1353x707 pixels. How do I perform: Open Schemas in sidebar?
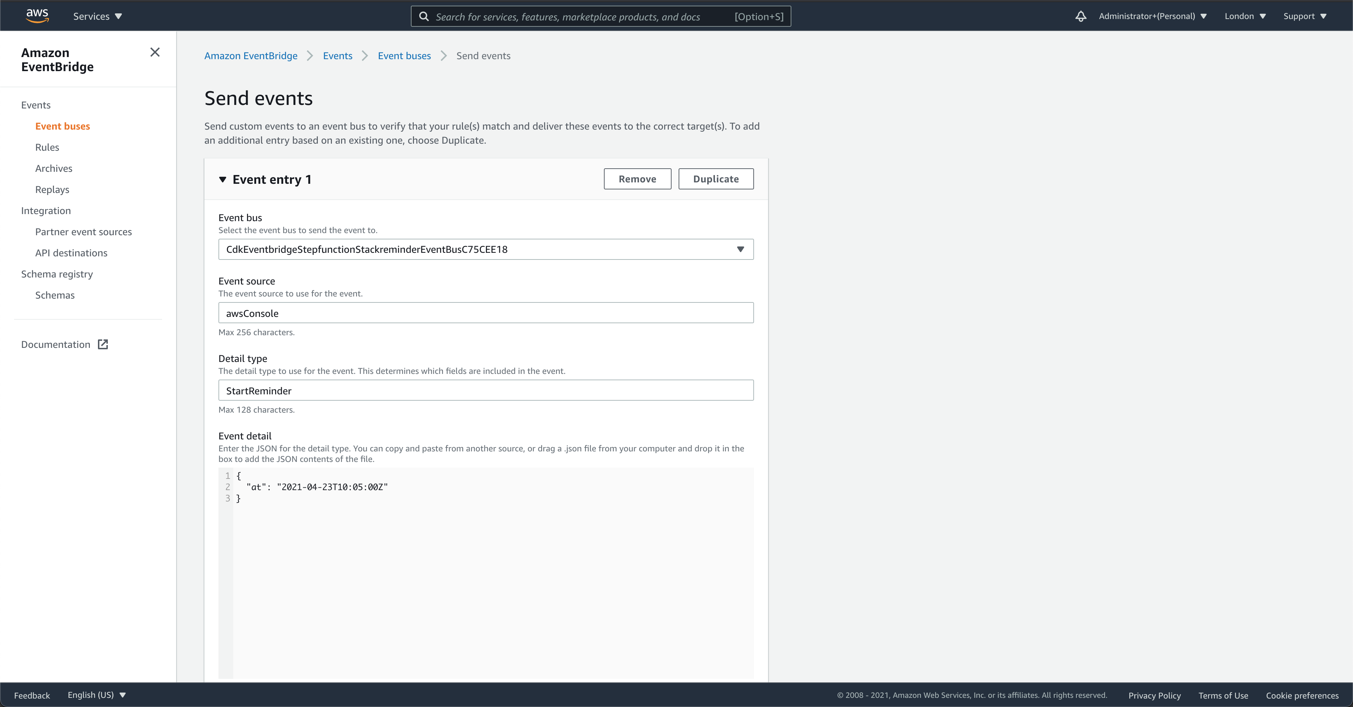pos(55,295)
